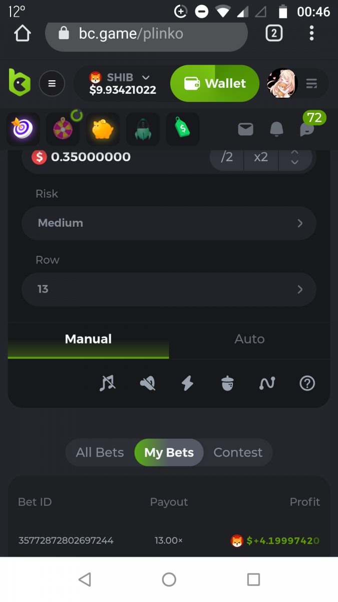Switch to the All Bets tab
The width and height of the screenshot is (338, 602).
point(100,453)
